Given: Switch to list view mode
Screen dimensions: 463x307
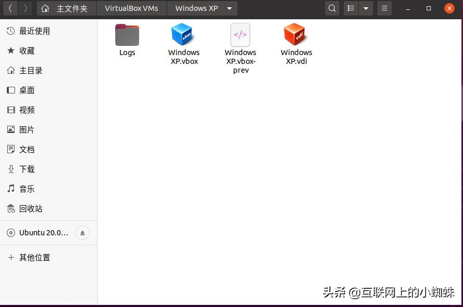Looking at the screenshot, I should coord(351,8).
